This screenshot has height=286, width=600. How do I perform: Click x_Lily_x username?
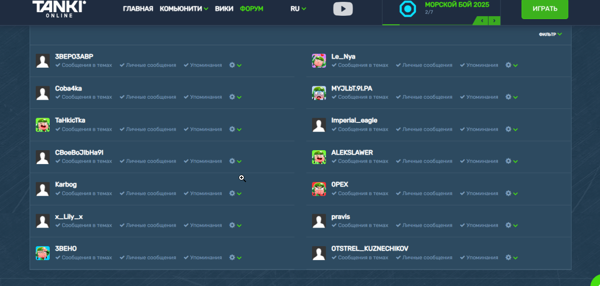click(69, 216)
